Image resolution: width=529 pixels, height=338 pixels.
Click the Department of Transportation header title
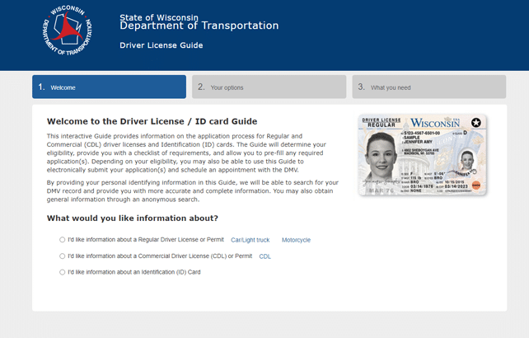(x=199, y=26)
